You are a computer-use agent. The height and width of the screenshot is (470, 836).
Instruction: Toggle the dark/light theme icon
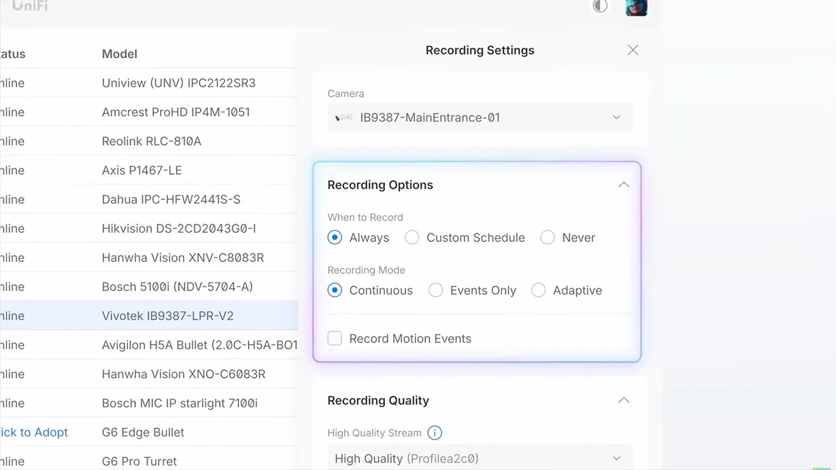click(x=600, y=6)
